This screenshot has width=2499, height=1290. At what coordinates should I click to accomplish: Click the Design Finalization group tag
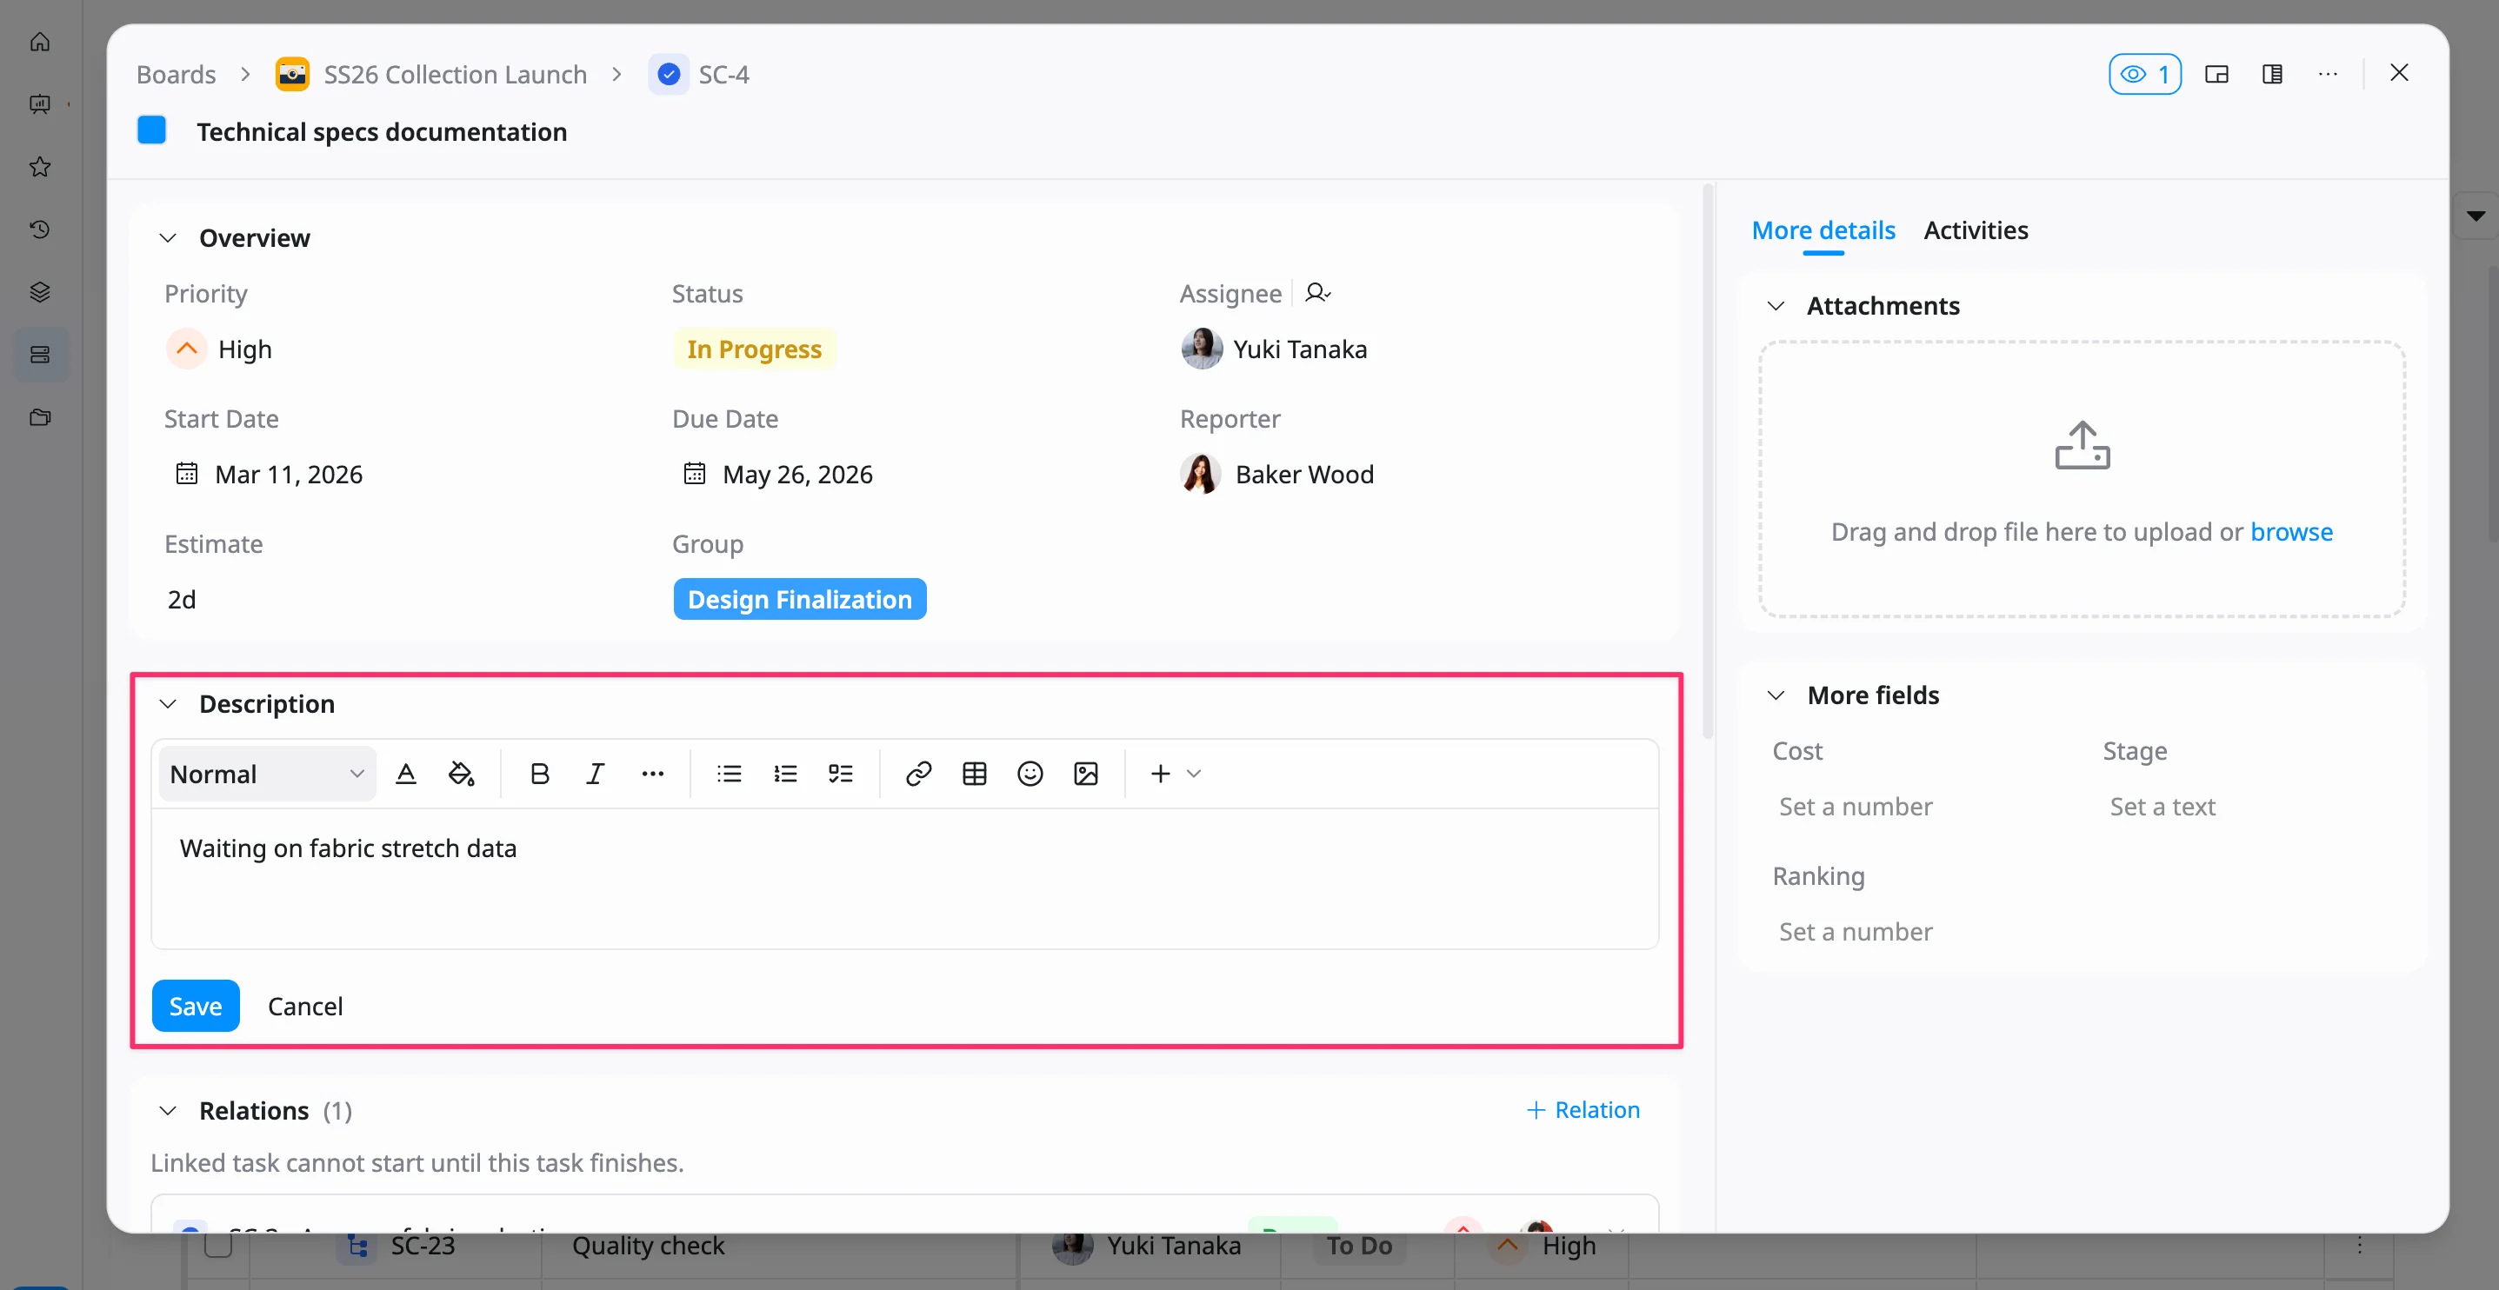click(799, 600)
